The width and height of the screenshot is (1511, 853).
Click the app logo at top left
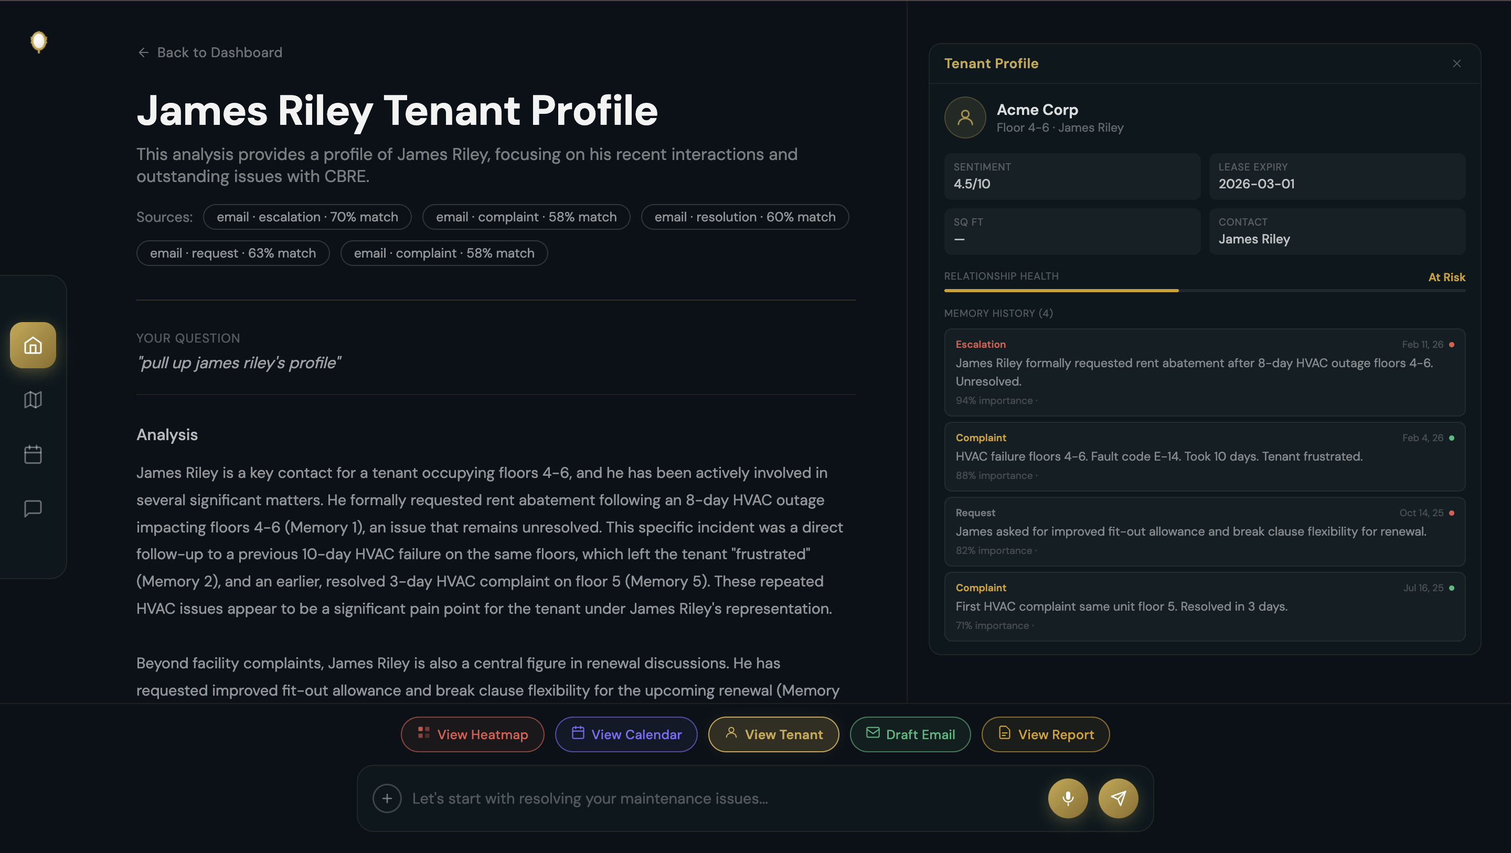tap(39, 41)
